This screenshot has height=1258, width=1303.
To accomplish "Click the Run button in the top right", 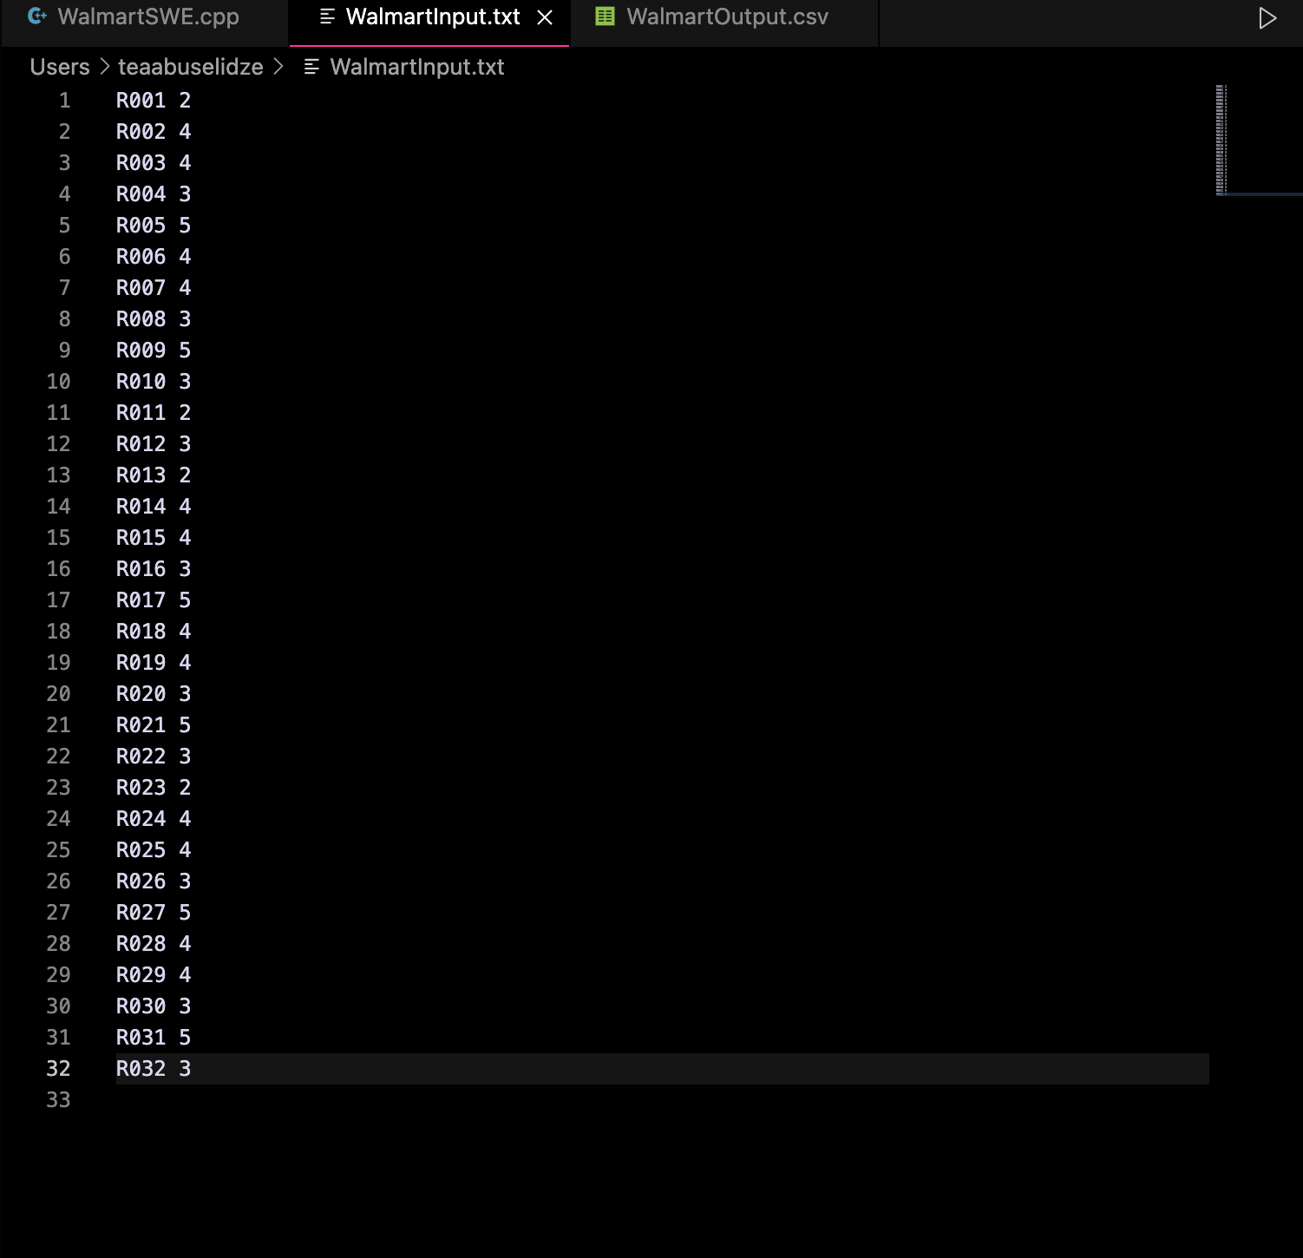I will point(1267,16).
